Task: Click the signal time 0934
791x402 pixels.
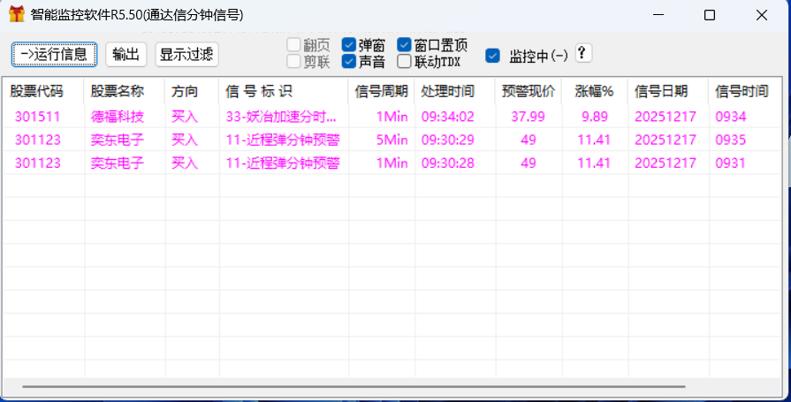Action: point(731,117)
